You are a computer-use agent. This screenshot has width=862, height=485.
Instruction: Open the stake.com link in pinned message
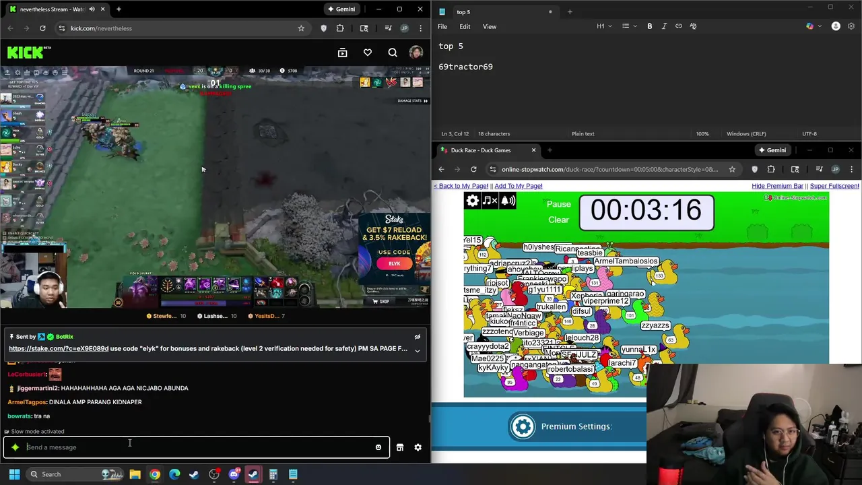tap(59, 349)
